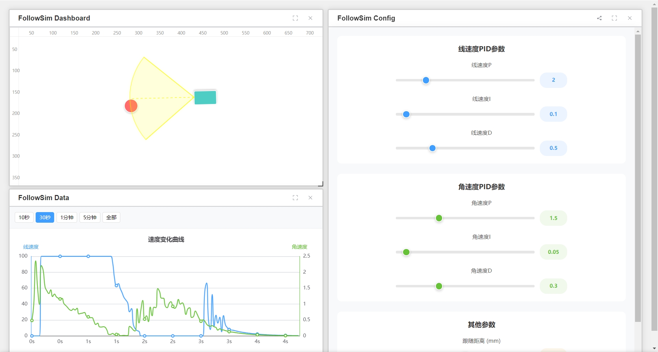The width and height of the screenshot is (658, 352).
Task: Click the 角速度P value field showing 1.5
Action: coord(553,218)
